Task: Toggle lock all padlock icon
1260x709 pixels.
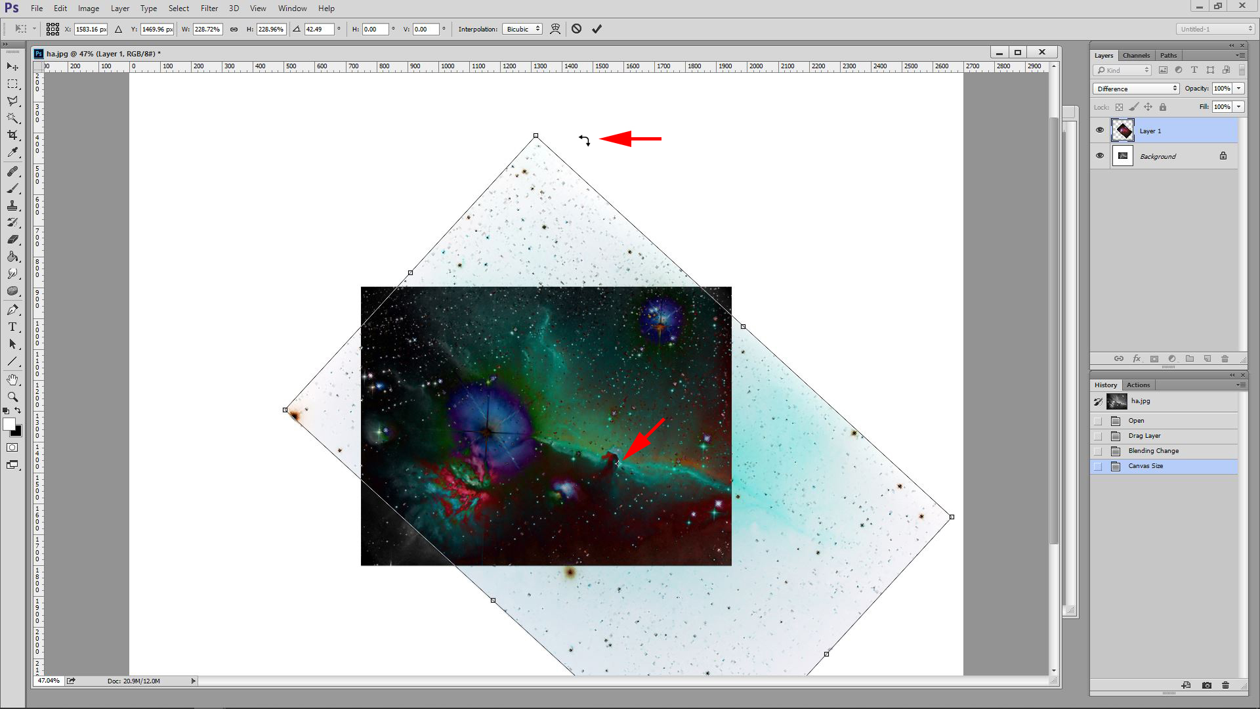Action: [1163, 107]
